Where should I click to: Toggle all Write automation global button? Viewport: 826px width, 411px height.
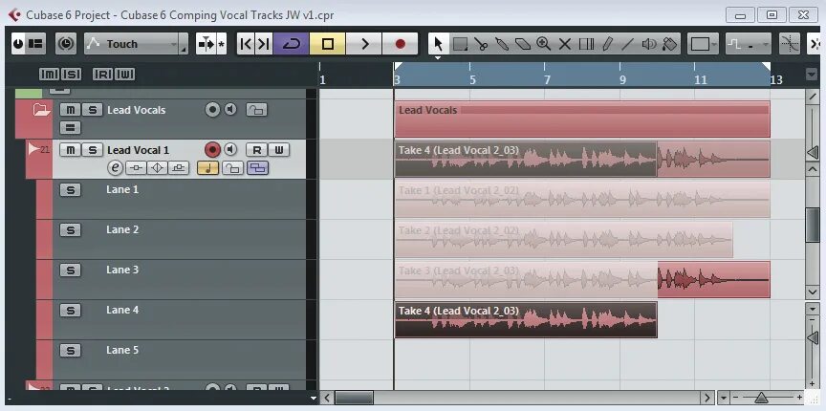[x=125, y=75]
